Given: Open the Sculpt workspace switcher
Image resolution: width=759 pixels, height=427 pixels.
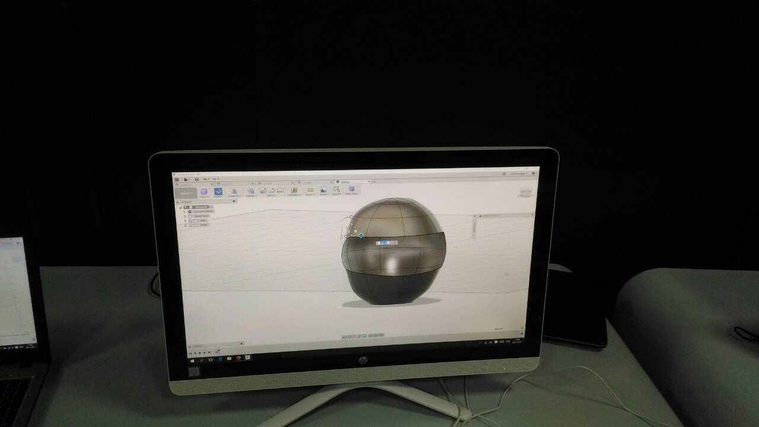Looking at the screenshot, I should (187, 193).
